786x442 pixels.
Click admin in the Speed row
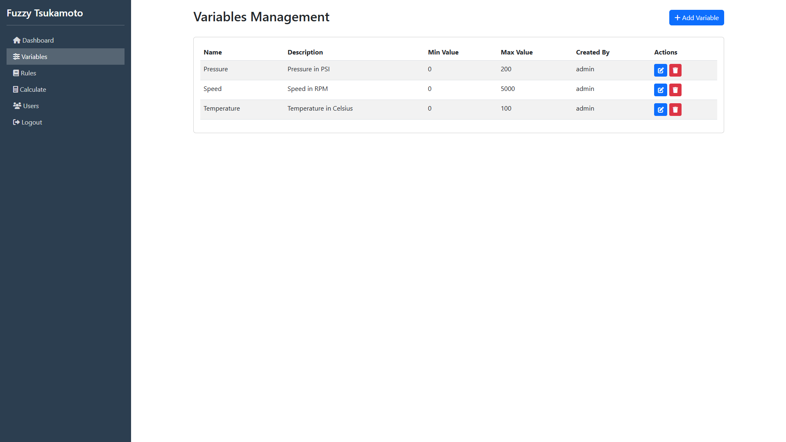[x=585, y=89]
